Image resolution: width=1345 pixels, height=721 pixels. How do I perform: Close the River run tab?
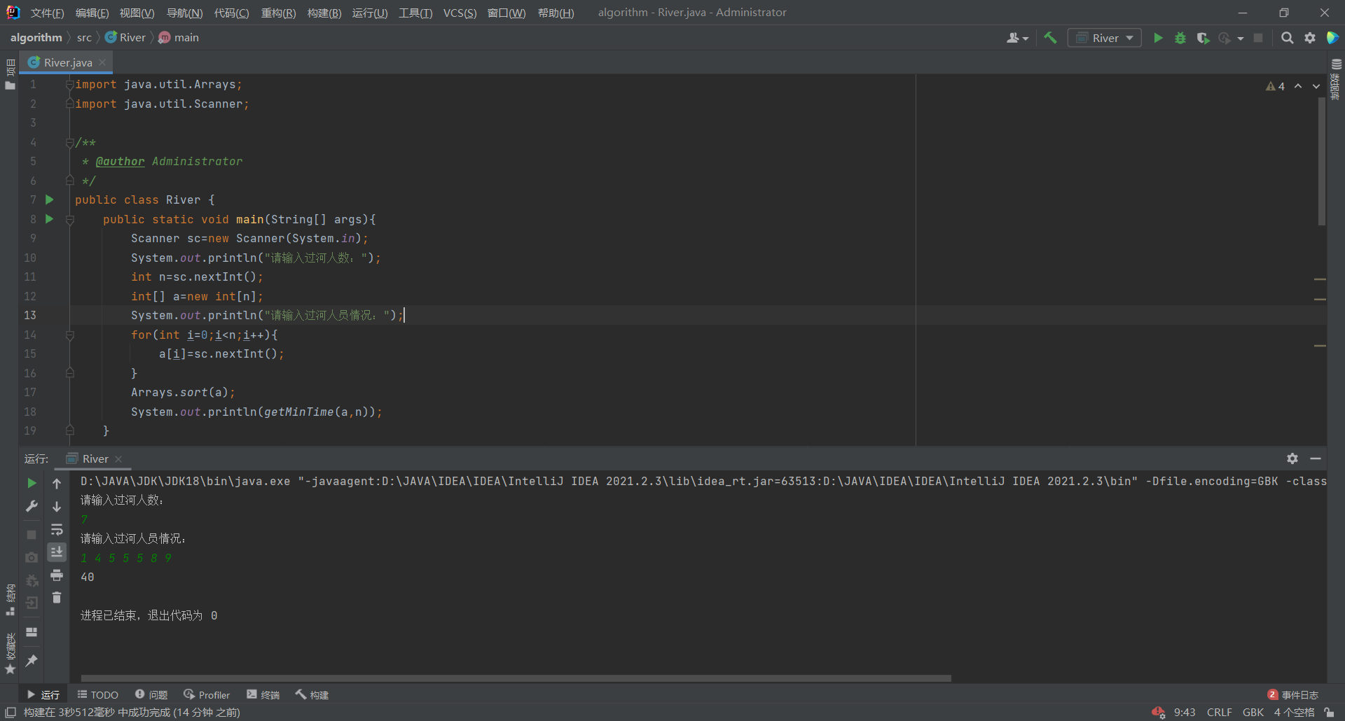pos(118,459)
